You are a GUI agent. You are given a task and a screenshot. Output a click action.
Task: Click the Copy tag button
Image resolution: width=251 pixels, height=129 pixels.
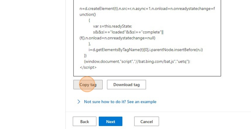click(x=88, y=85)
